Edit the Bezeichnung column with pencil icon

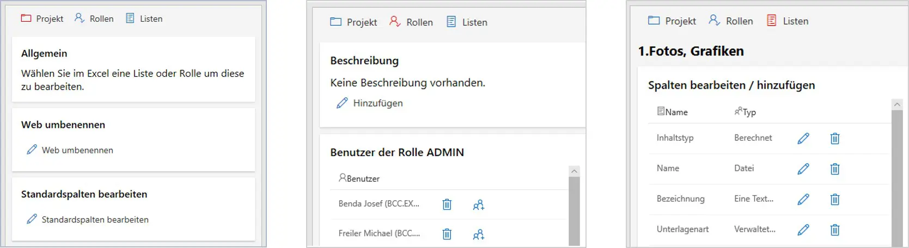click(803, 200)
